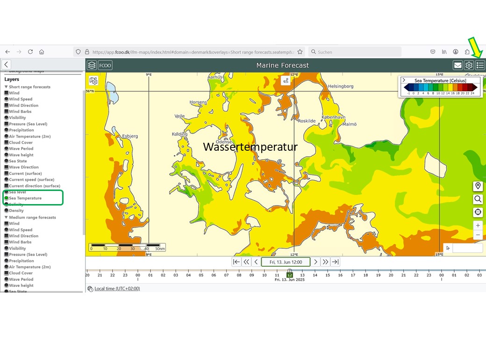Step forward one time step in timeline
This screenshot has height=337, width=486.
[316, 262]
